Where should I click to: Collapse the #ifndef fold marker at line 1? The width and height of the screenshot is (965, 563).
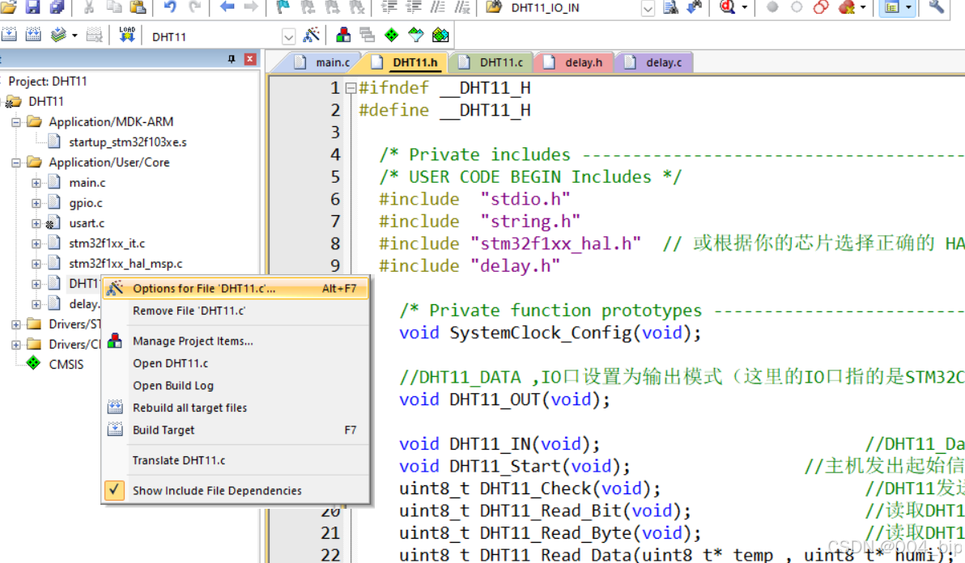[351, 88]
